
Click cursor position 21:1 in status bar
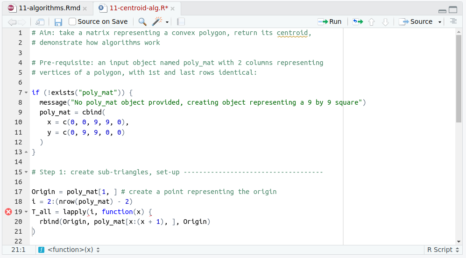pos(18,250)
